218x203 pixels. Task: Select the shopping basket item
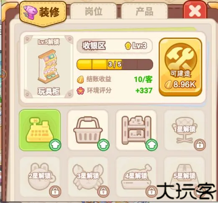[x=88, y=130]
